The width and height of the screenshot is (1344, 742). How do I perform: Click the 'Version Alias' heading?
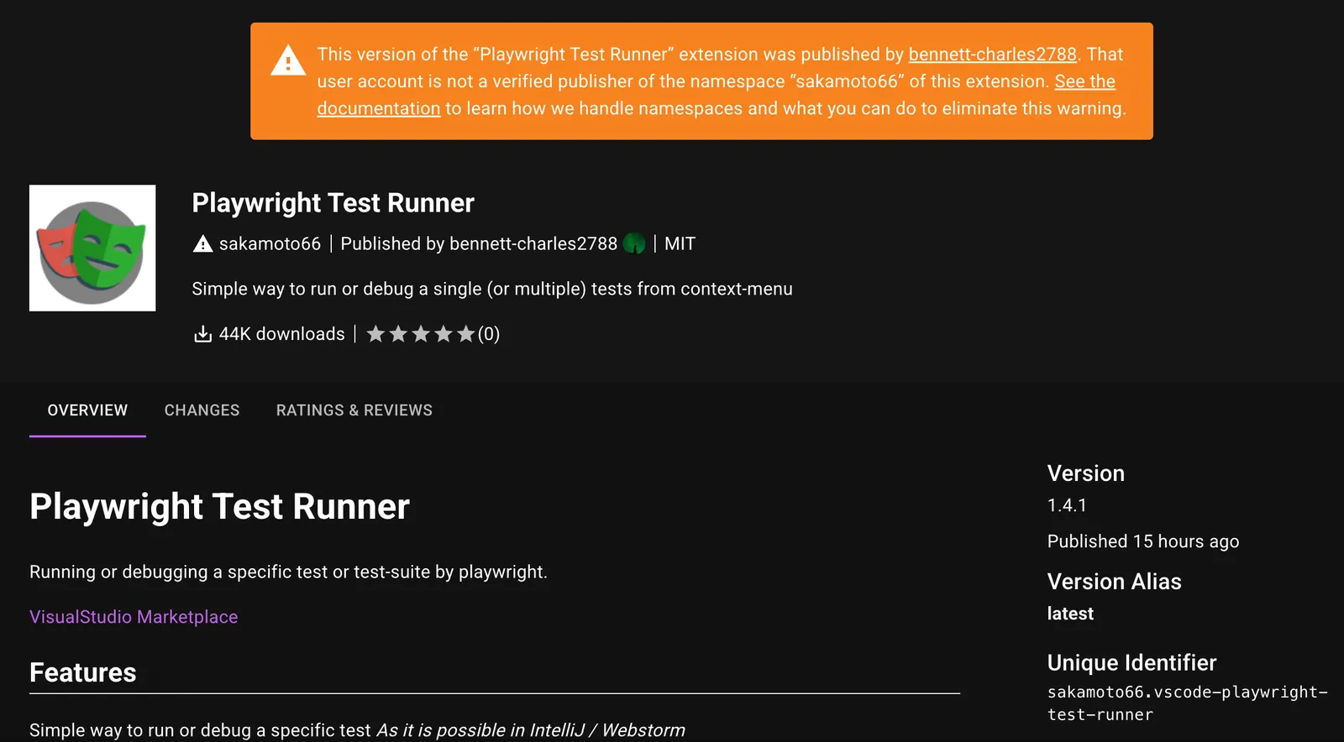[x=1114, y=582]
